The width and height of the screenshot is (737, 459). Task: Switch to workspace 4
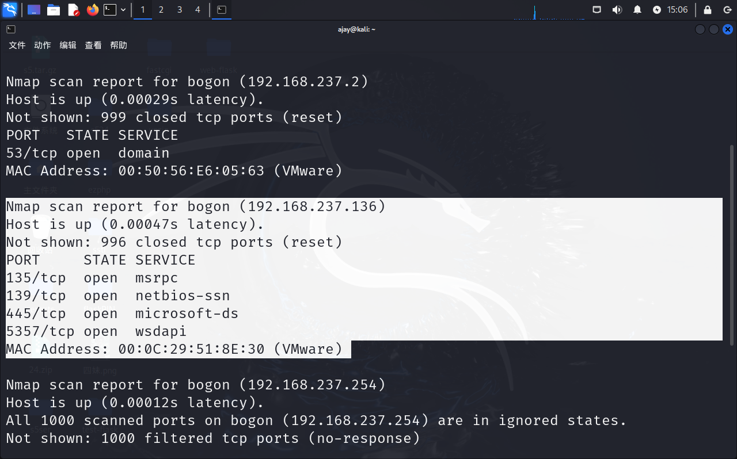197,10
